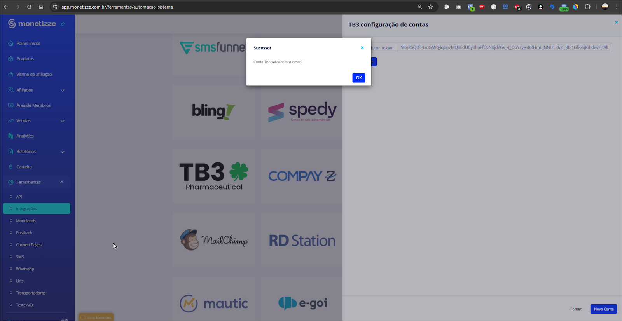Select Whatsapp menu item

25,269
